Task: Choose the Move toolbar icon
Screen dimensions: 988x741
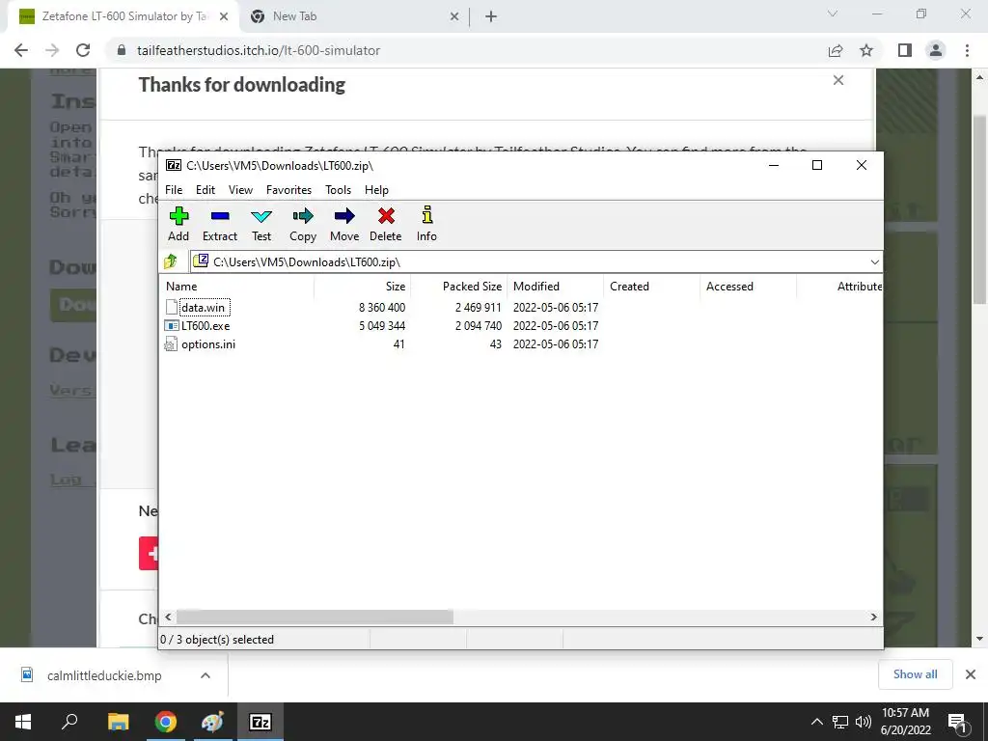Action: (x=344, y=216)
